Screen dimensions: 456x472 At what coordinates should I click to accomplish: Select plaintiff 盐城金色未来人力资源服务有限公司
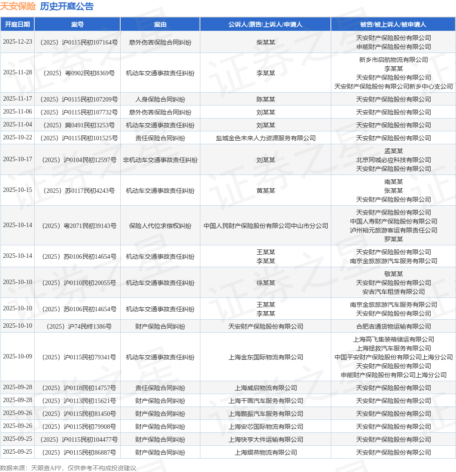[265, 138]
